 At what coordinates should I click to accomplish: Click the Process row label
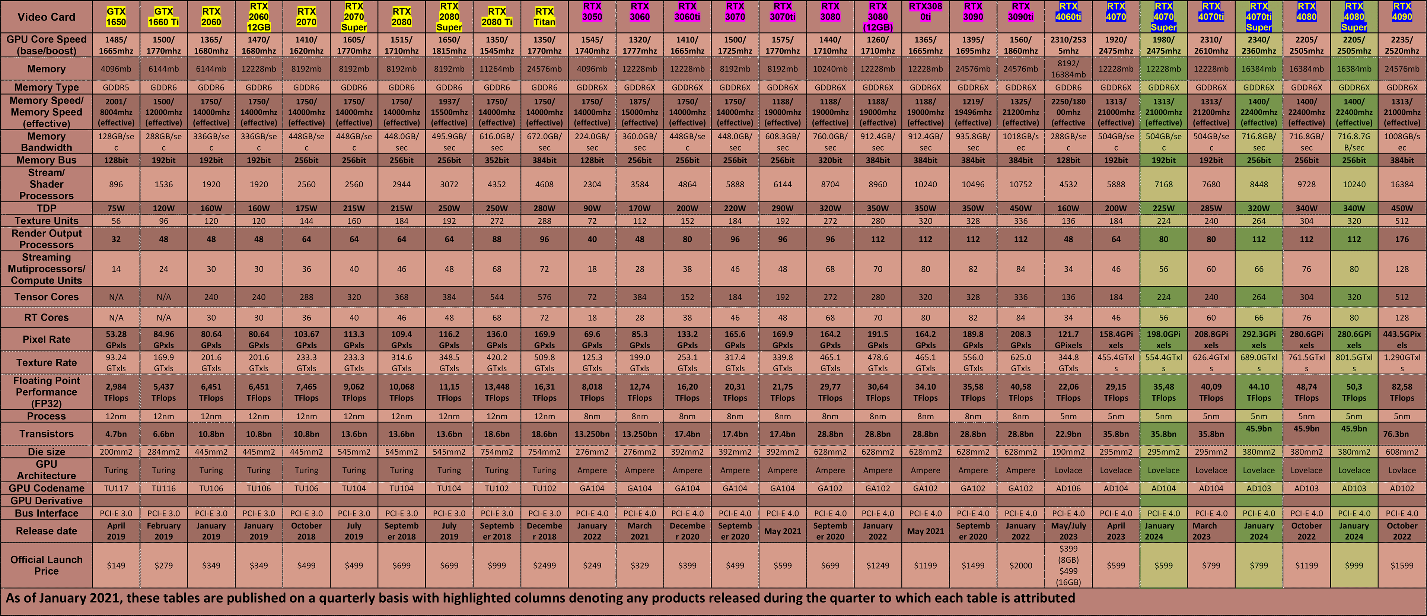pos(47,416)
